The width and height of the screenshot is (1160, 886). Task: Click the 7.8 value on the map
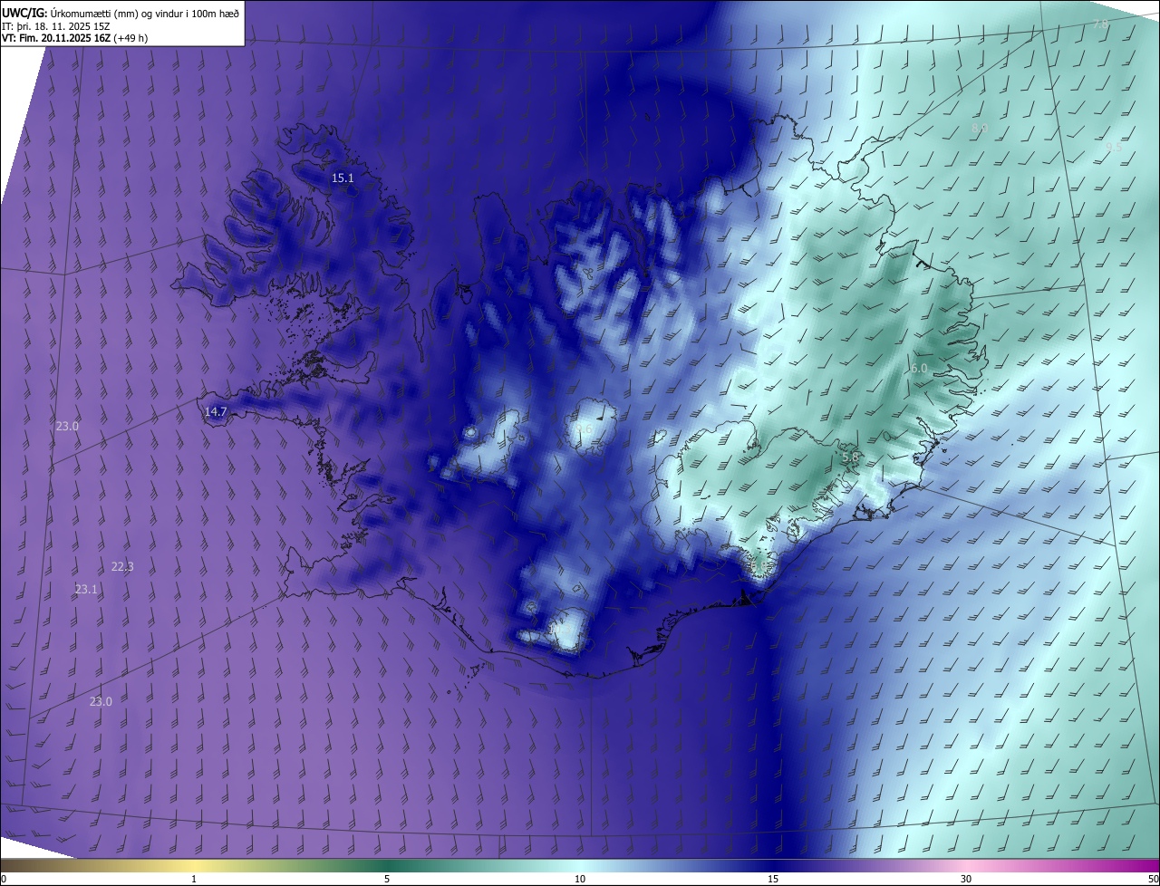(1100, 24)
